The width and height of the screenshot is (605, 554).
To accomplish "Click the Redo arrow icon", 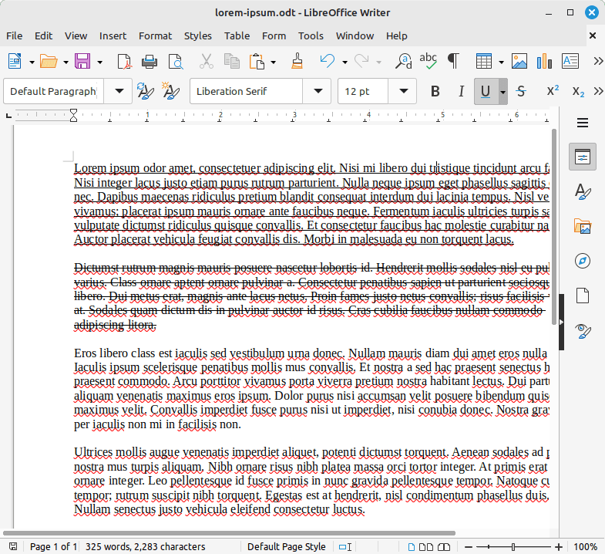I will coord(361,62).
